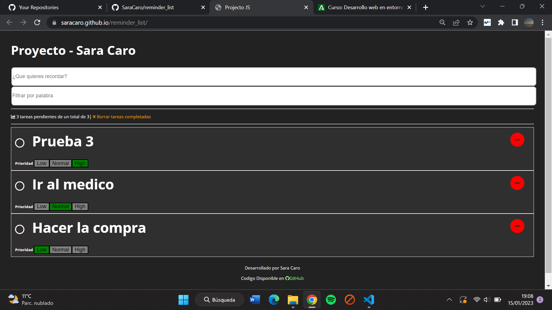Check the circle next to Hacer la compra

(20, 229)
